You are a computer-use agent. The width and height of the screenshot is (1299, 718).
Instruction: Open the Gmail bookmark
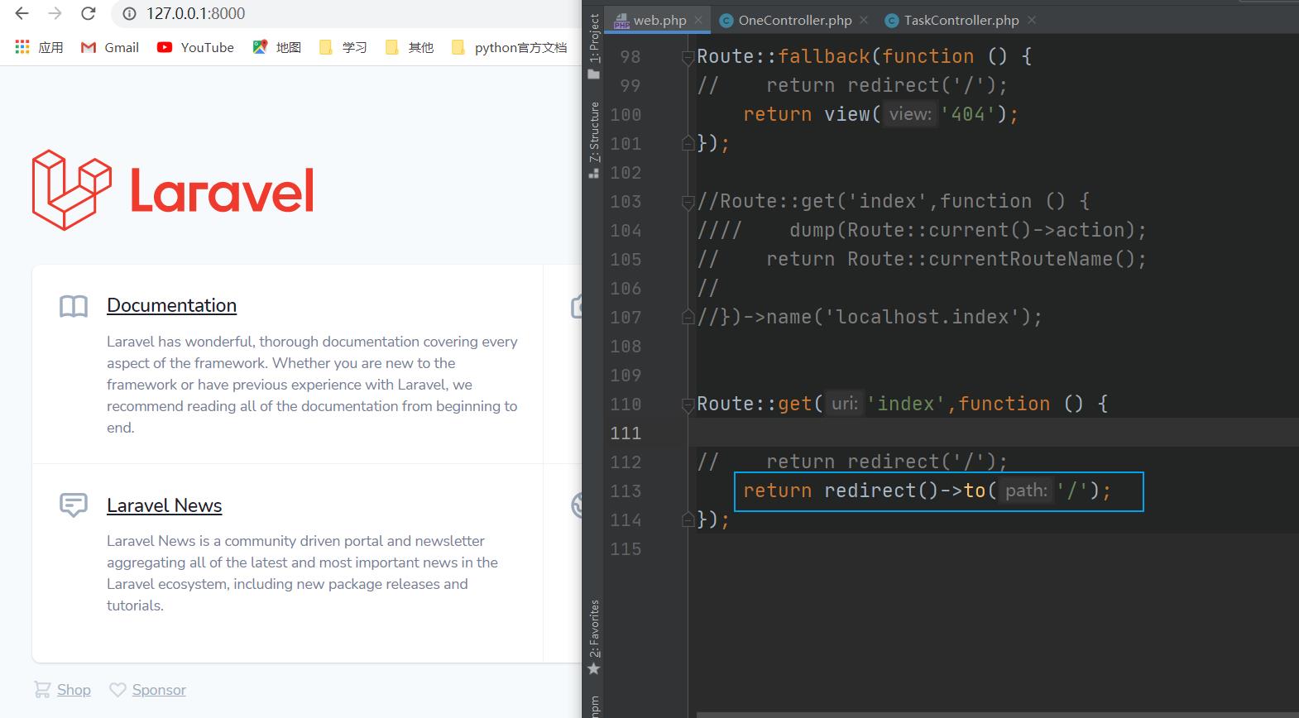(x=110, y=47)
